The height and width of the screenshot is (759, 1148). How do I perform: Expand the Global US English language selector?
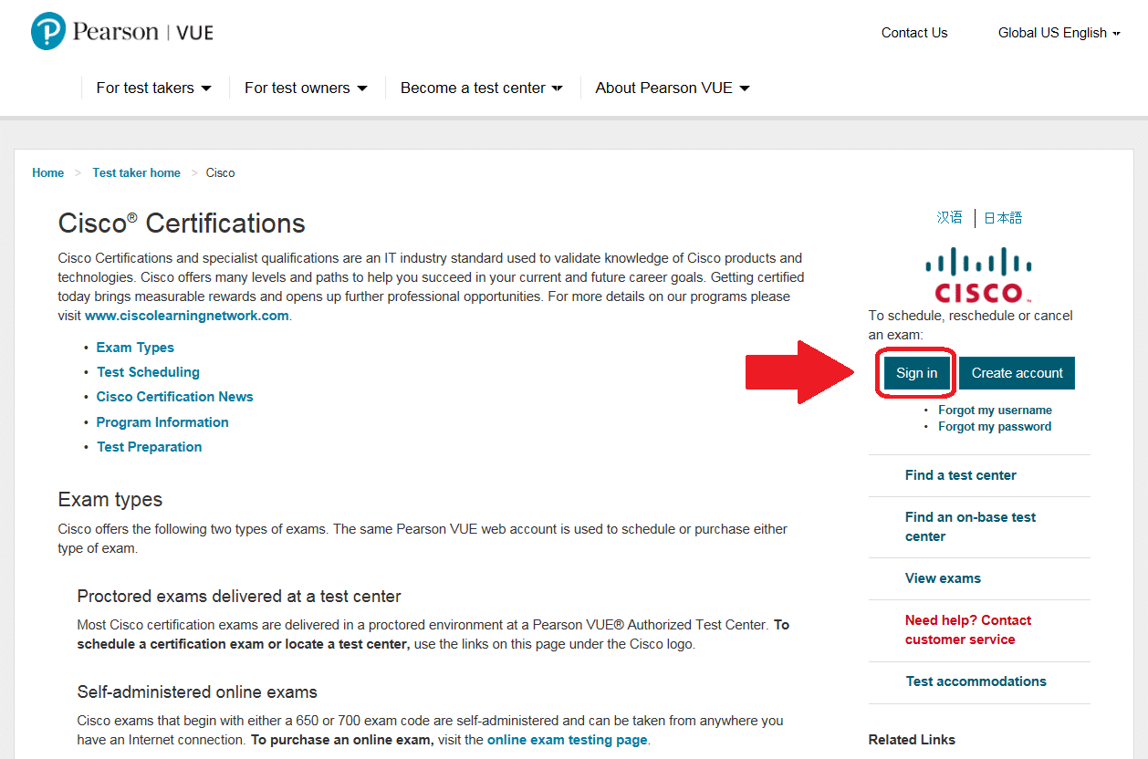coord(1059,33)
